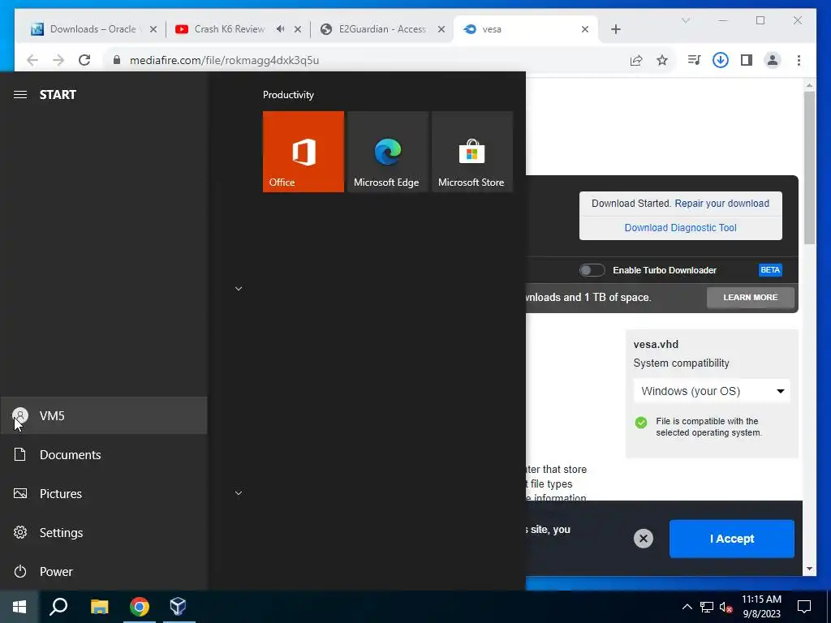Show hidden system tray icons

point(687,607)
